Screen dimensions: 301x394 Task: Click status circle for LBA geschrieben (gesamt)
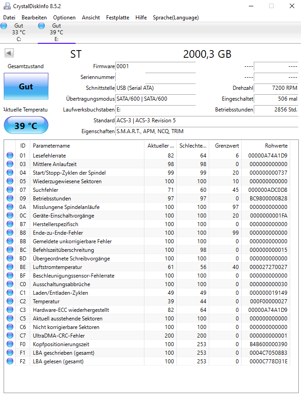[10, 353]
